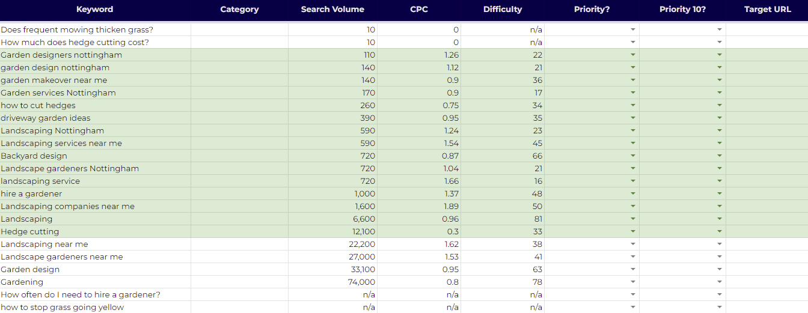Open Priority? dropdown for Garden designers nottingham
Screen dimensions: 808x313
coord(633,55)
